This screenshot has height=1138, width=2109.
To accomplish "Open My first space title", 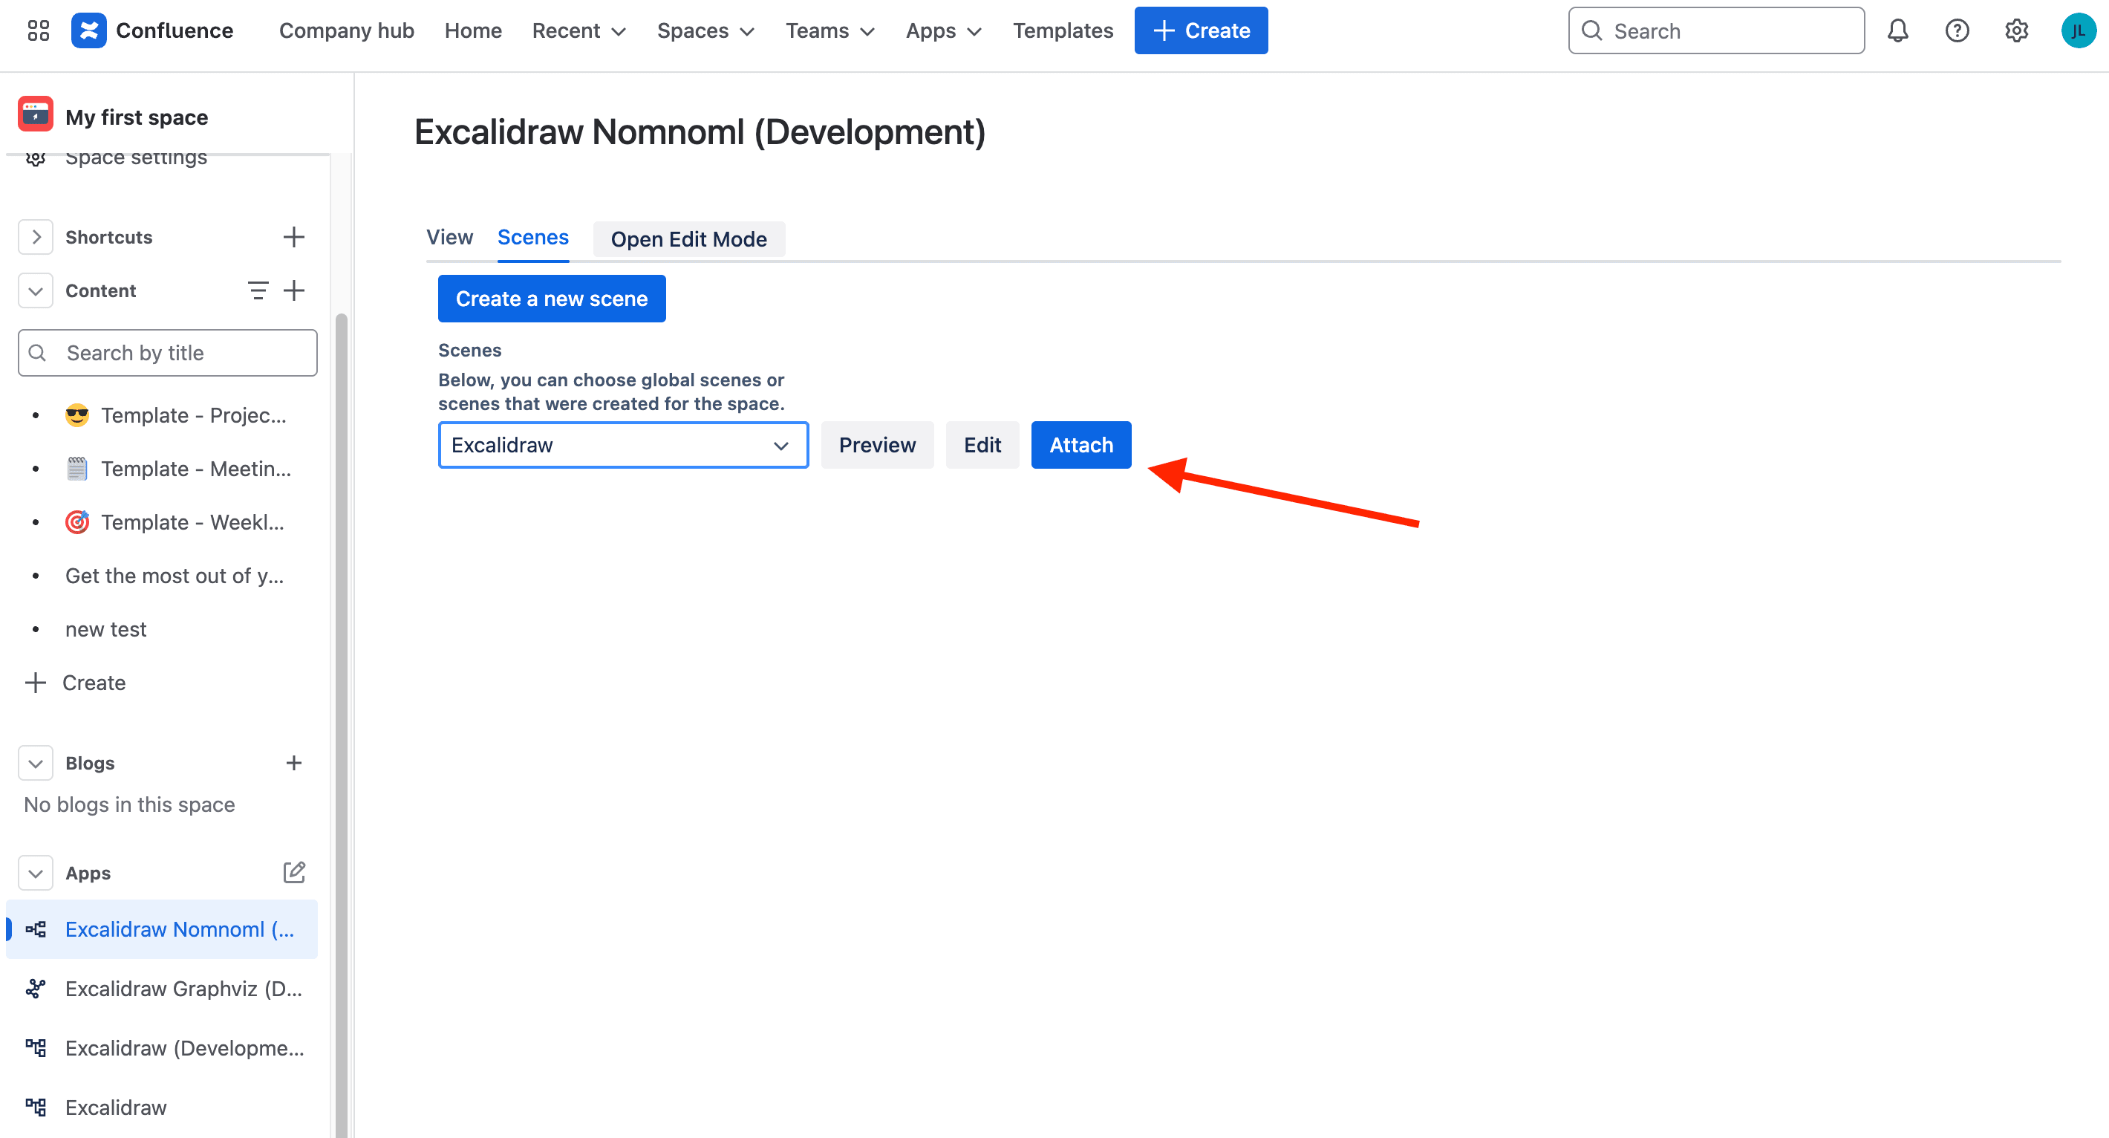I will pos(137,117).
